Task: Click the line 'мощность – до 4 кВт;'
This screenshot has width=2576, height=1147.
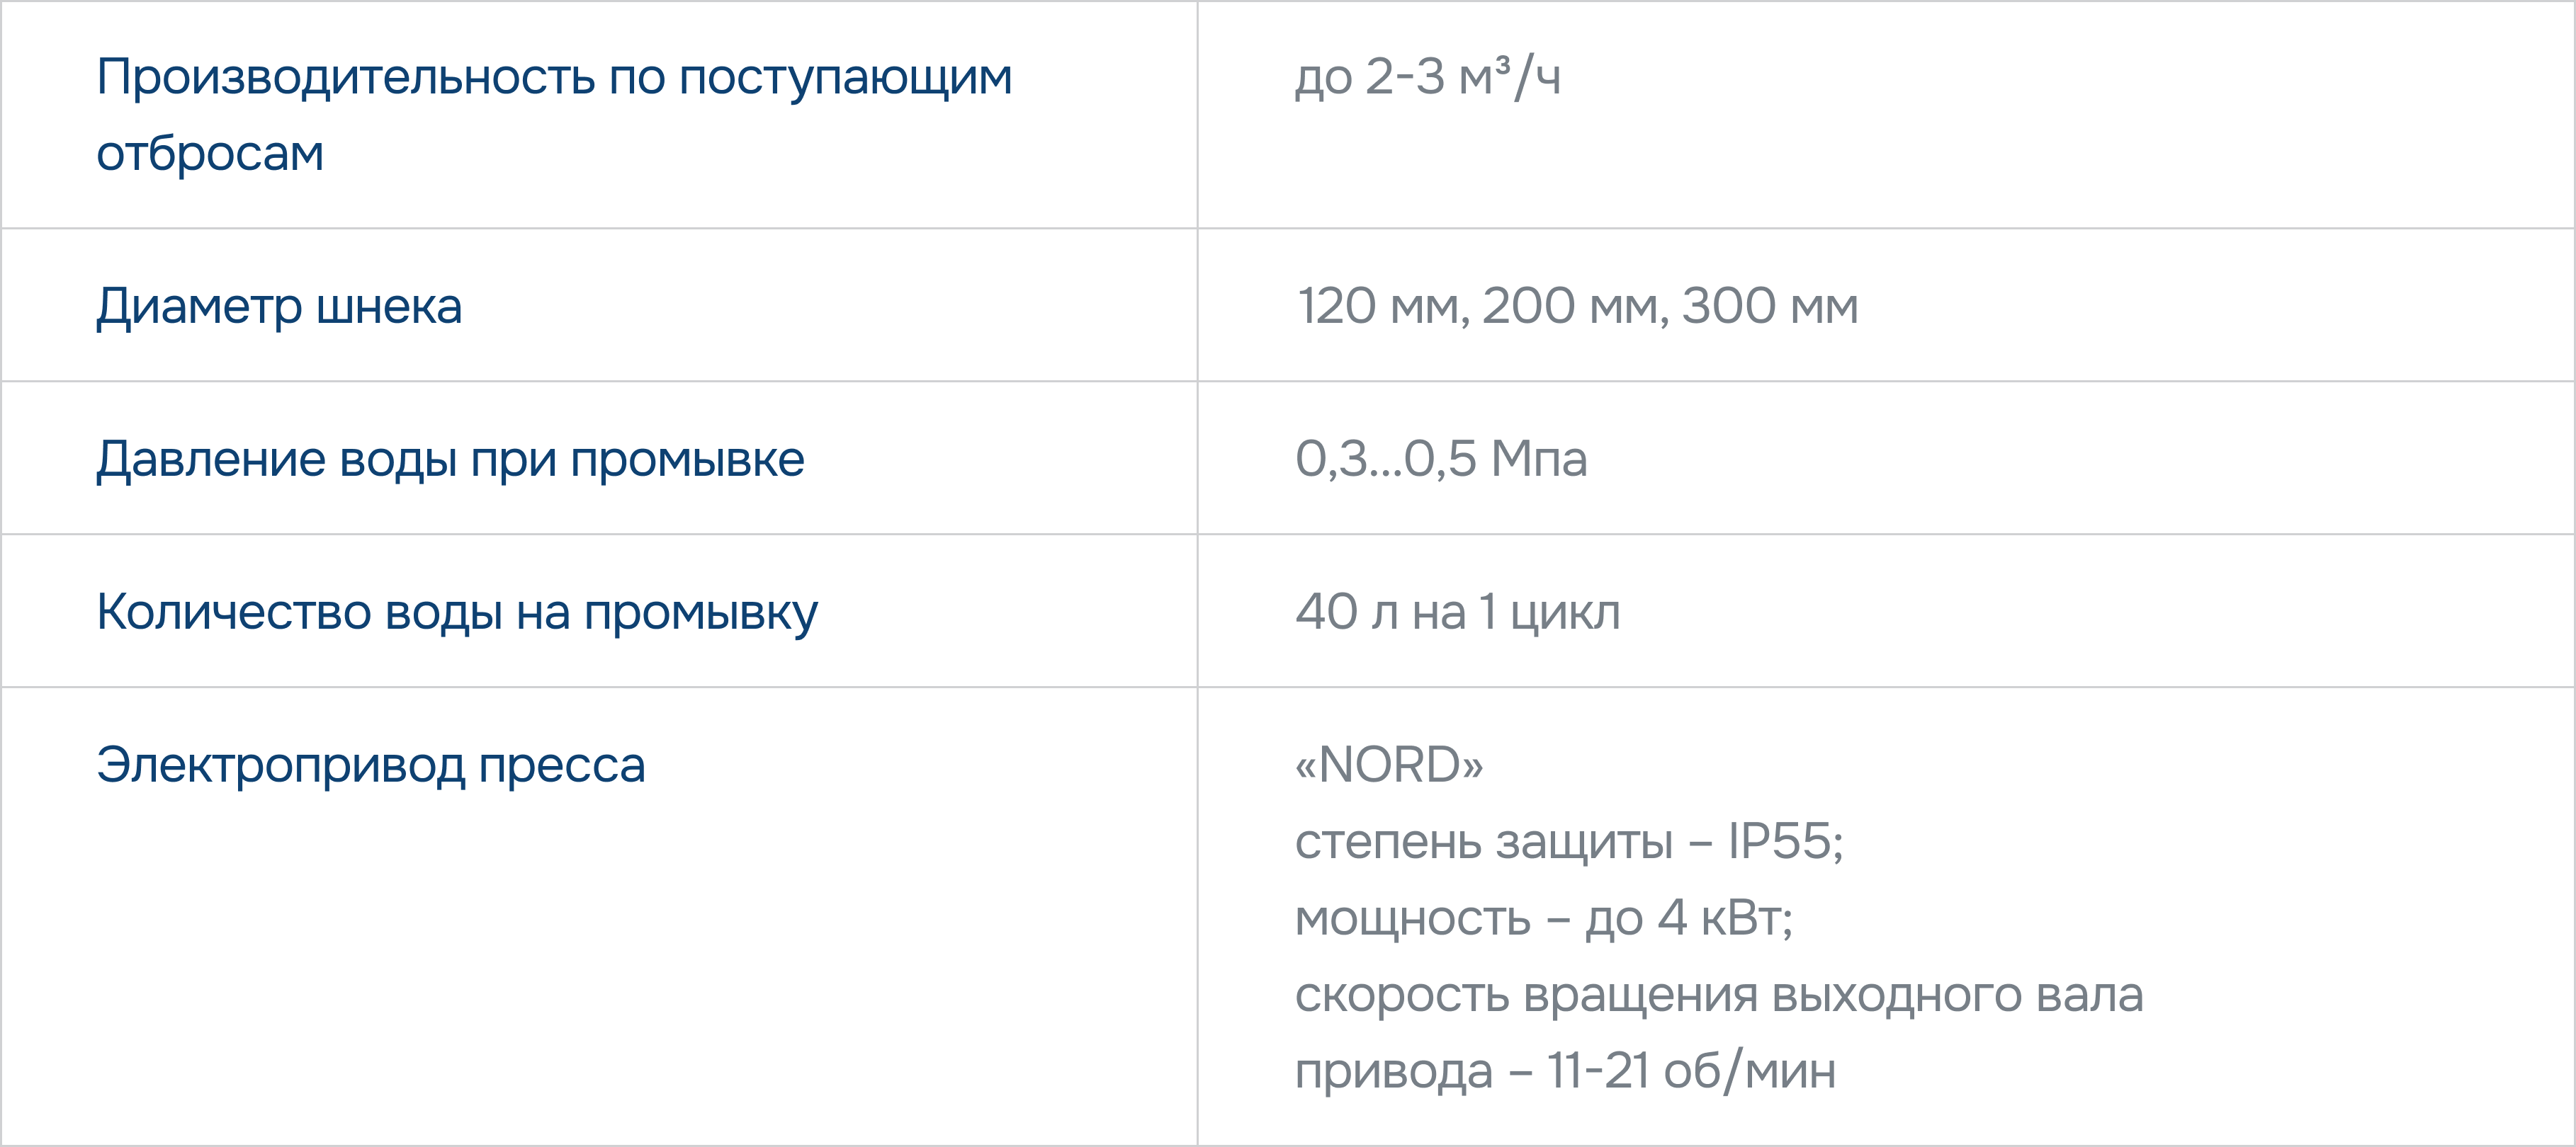Action: click(1544, 917)
